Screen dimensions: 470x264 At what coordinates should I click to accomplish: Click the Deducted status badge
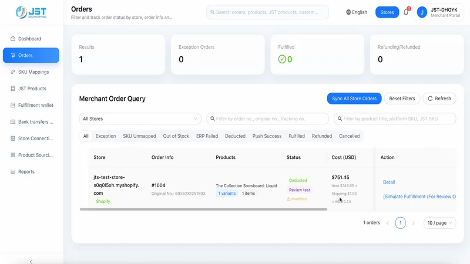(298, 180)
